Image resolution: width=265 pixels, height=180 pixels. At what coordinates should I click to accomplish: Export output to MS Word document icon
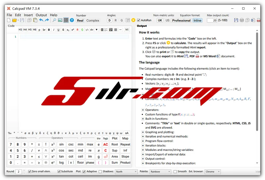[x=253, y=20]
